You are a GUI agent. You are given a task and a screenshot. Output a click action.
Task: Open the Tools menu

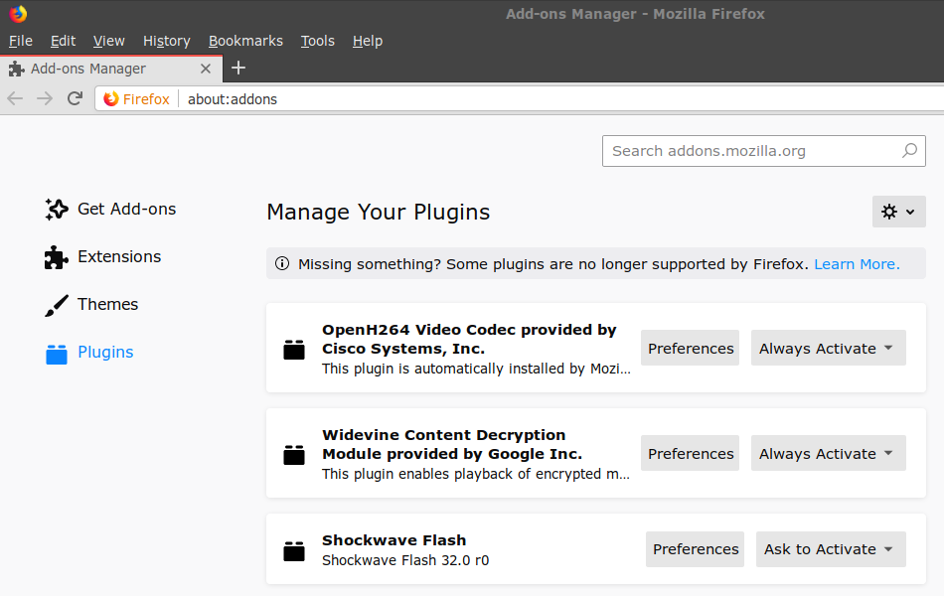[x=317, y=41]
